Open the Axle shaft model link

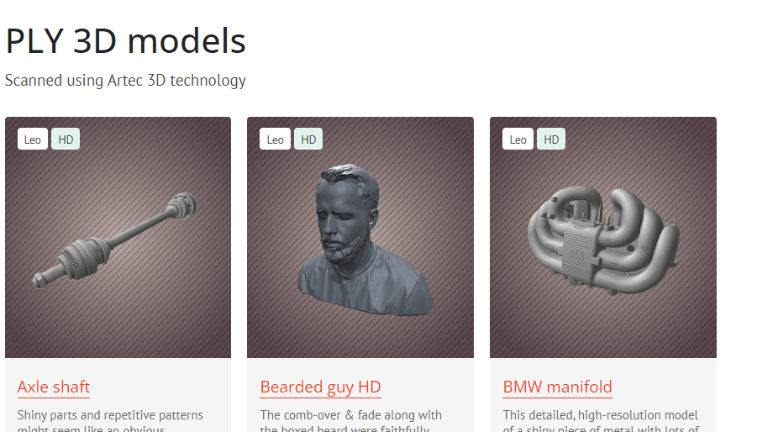(54, 387)
